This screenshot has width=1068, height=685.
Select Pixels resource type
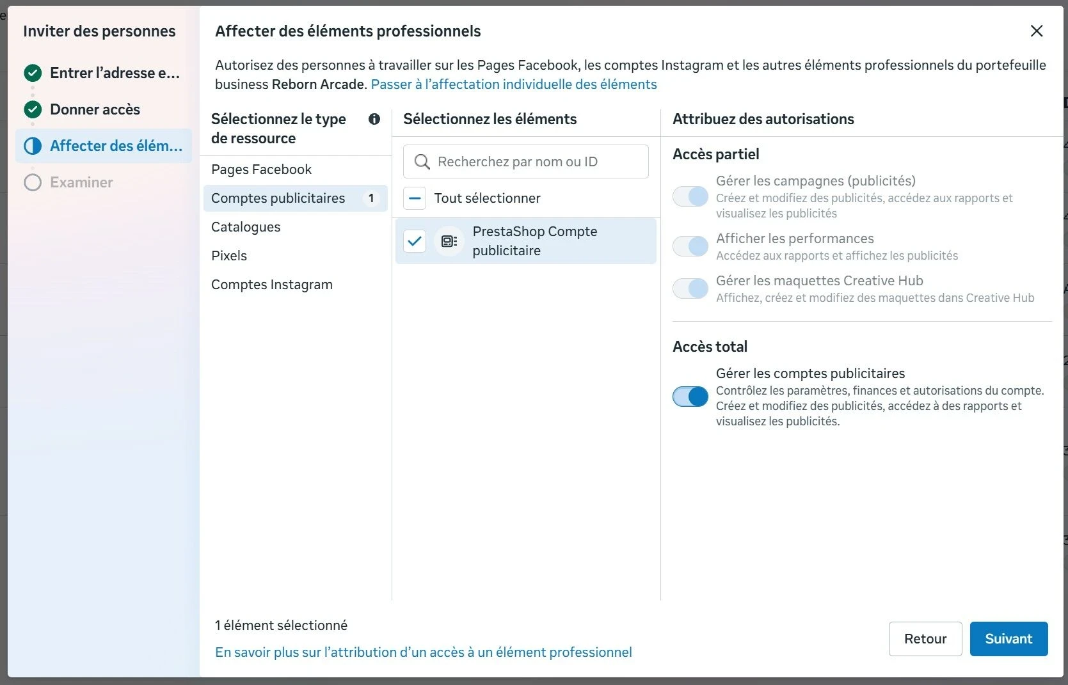pos(295,256)
